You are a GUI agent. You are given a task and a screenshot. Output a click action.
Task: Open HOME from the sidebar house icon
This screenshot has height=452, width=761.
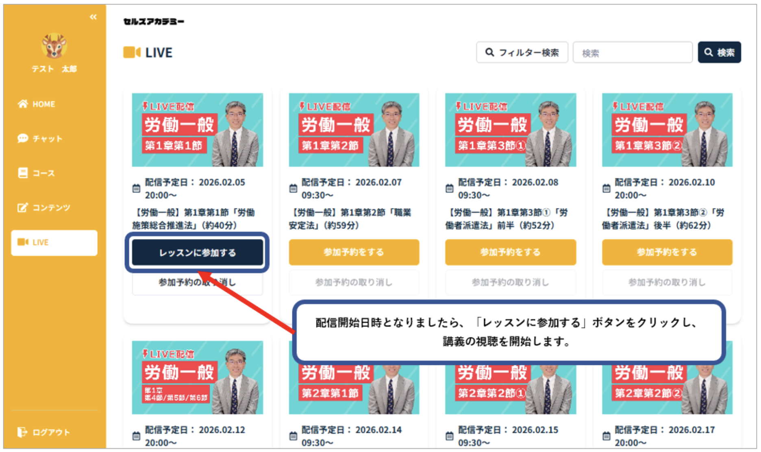pyautogui.click(x=23, y=104)
